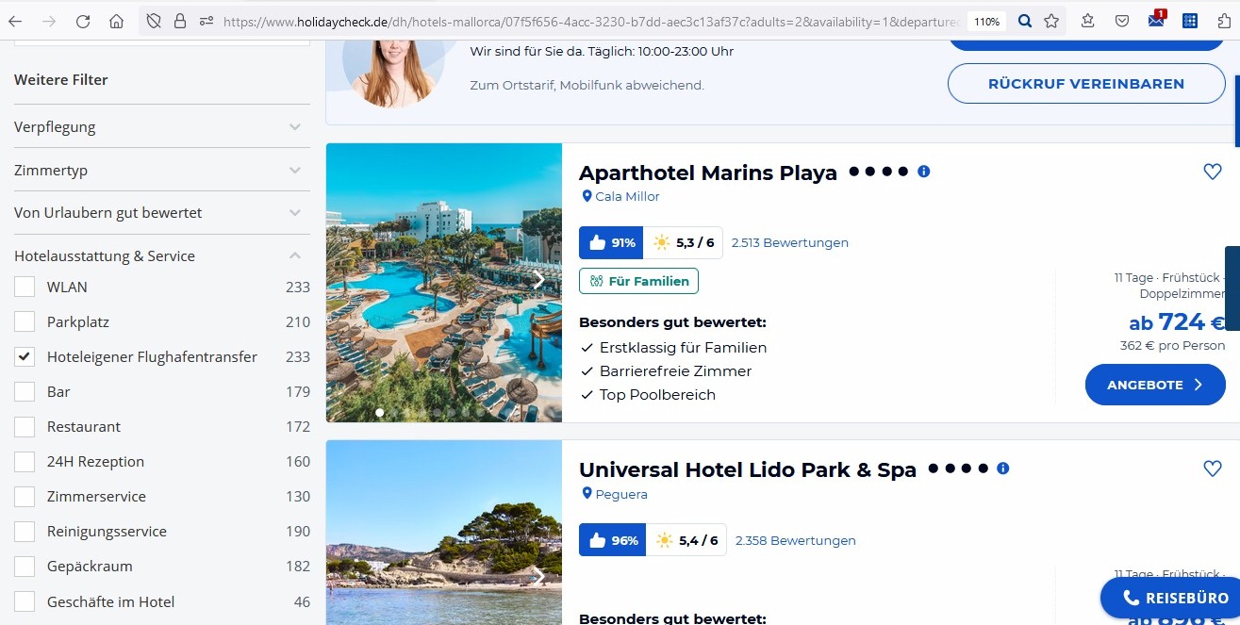Open Angebote for Aparthotel Marins Playa

pos(1155,385)
